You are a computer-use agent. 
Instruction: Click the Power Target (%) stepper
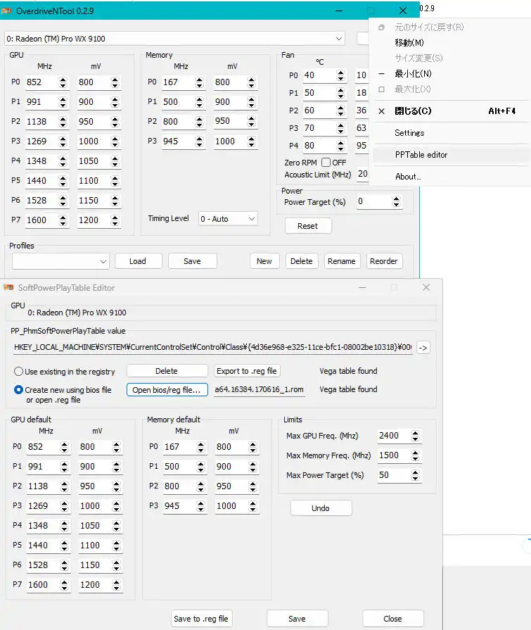[396, 202]
